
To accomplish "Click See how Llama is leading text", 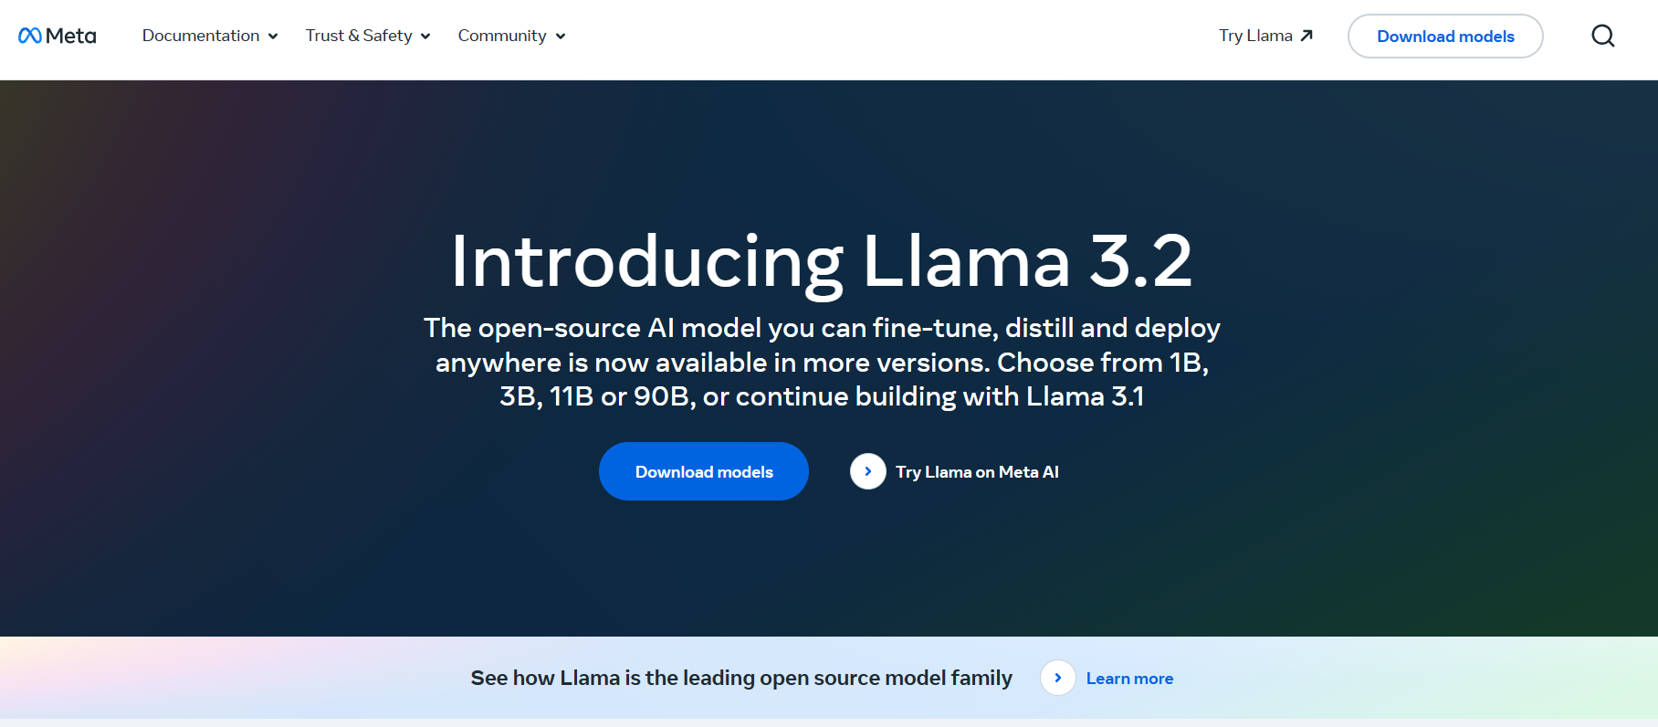I will [740, 678].
